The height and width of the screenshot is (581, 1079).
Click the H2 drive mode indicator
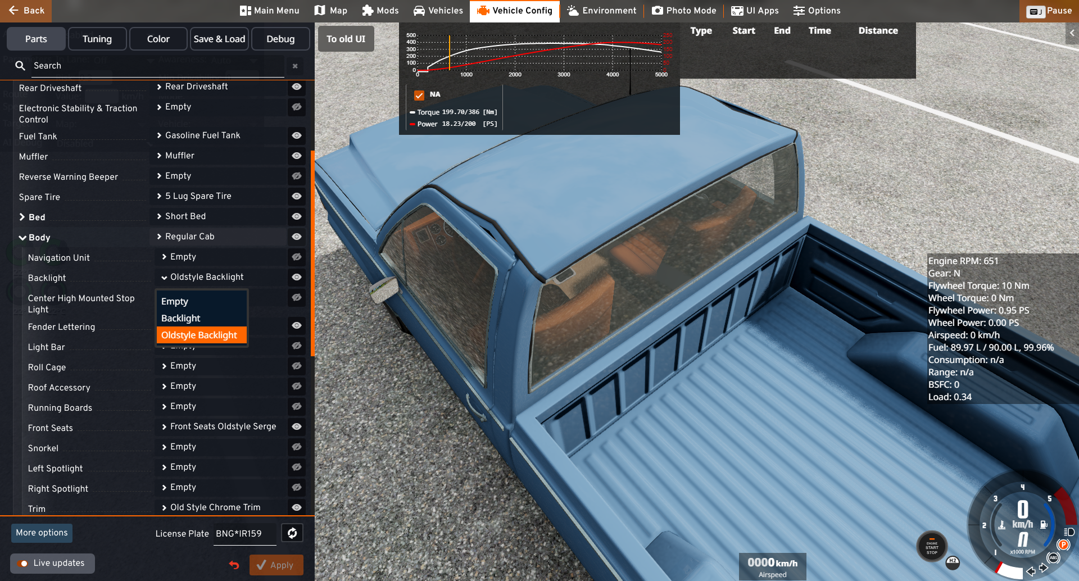tap(953, 562)
